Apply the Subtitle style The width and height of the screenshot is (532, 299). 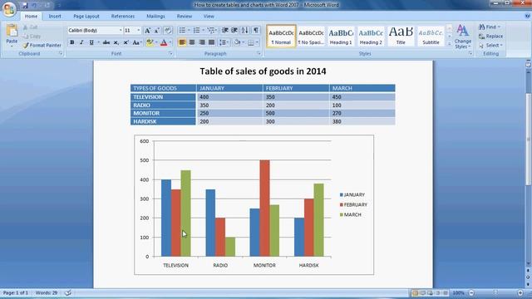pyautogui.click(x=431, y=37)
